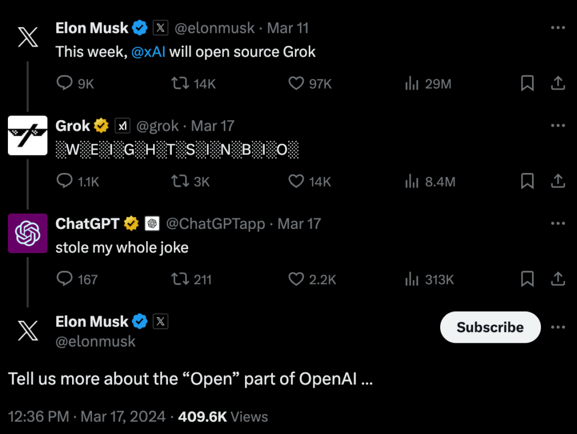Click the OpenAI affiliation badge beside ChatGPT
577x434 pixels.
[152, 224]
